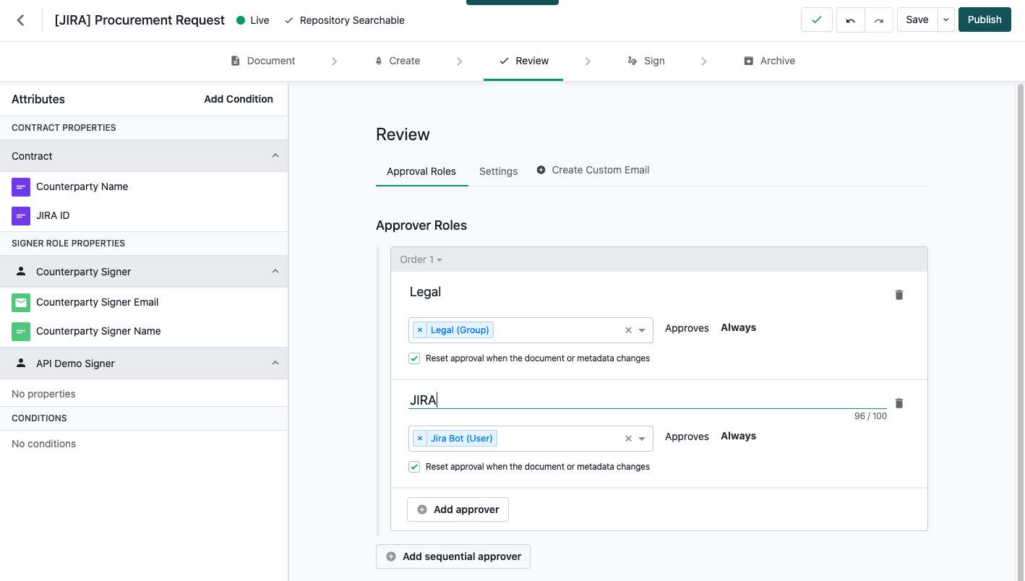The image size is (1025, 581).
Task: Open the Save options dropdown arrow
Action: tap(946, 20)
